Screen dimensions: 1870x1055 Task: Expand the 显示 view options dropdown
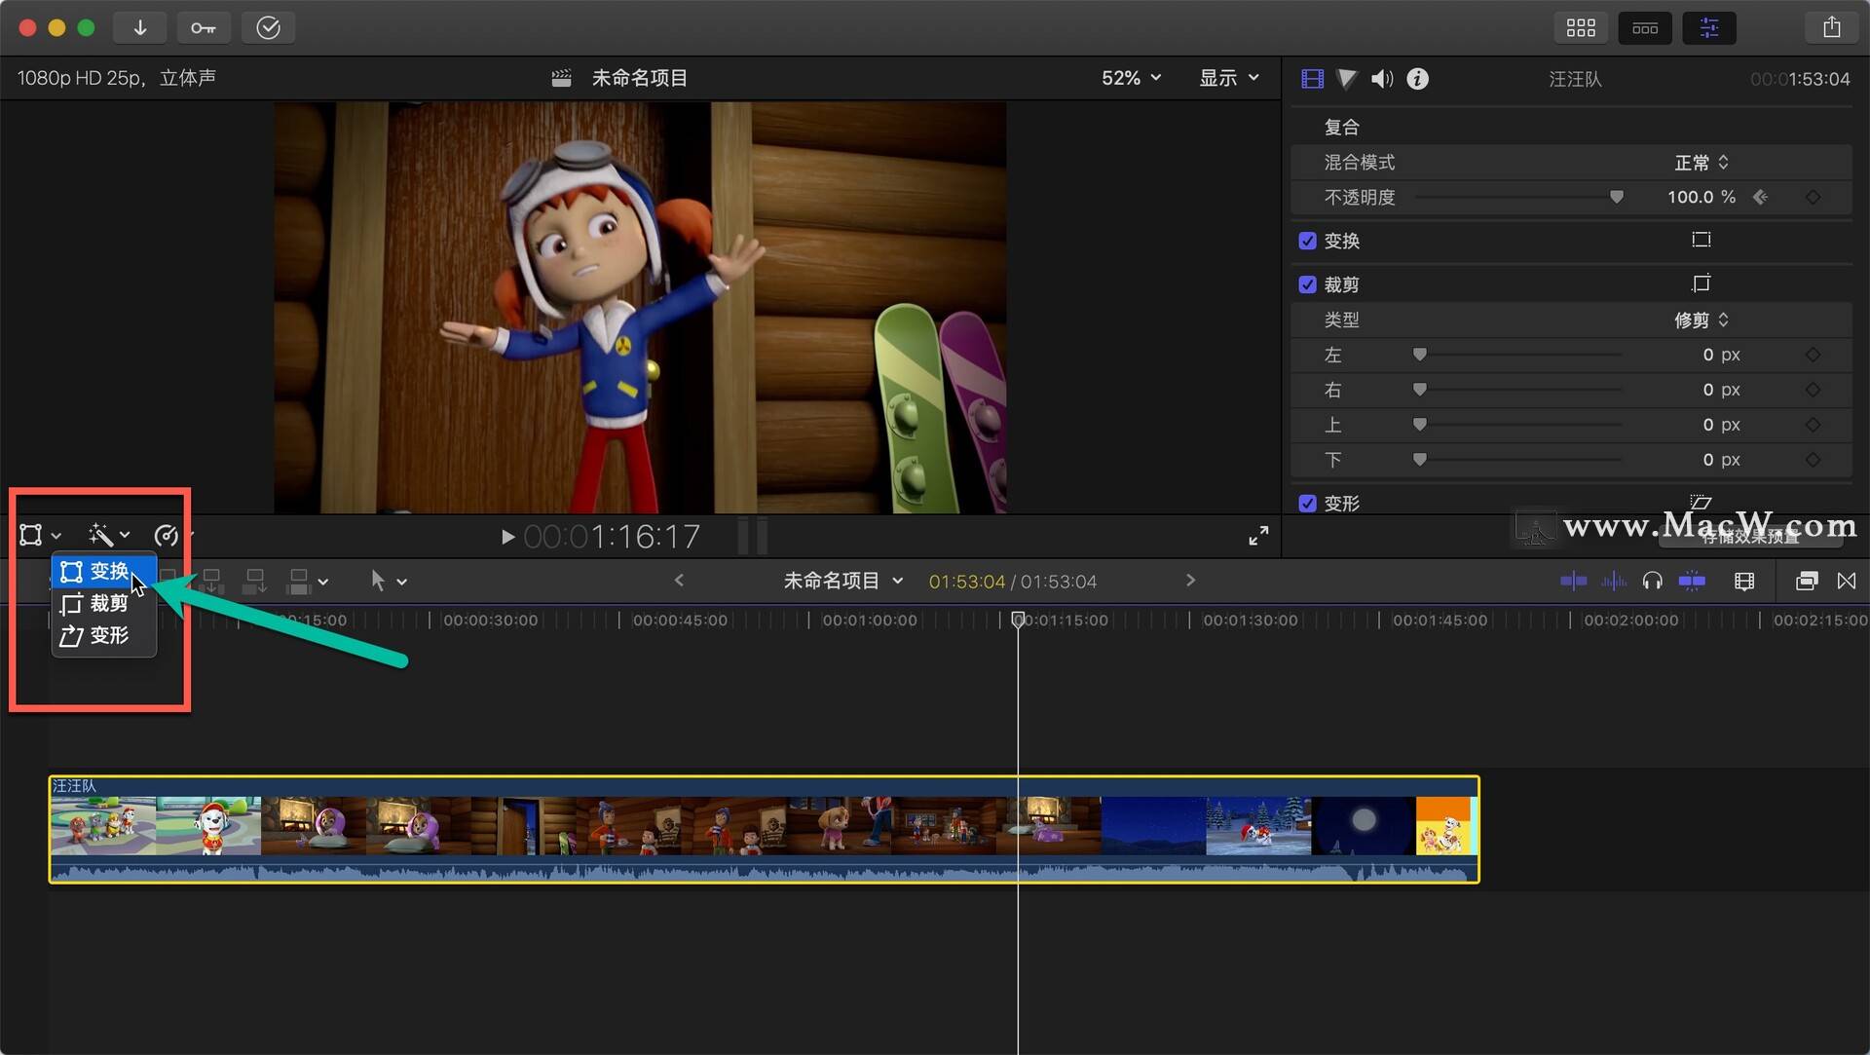coord(1228,78)
